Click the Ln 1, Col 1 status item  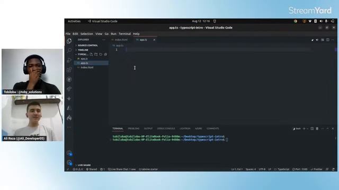coord(237,169)
